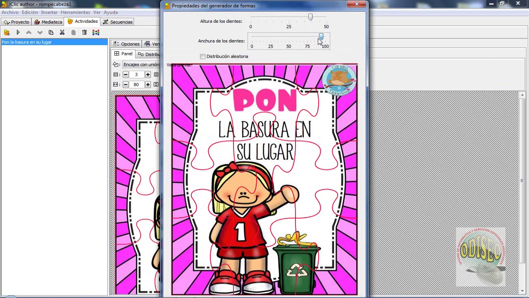
Task: Open the Insertar menu
Action: [49, 12]
